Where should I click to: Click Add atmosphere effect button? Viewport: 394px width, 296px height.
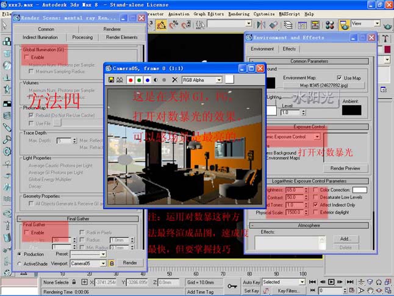pos(346,239)
